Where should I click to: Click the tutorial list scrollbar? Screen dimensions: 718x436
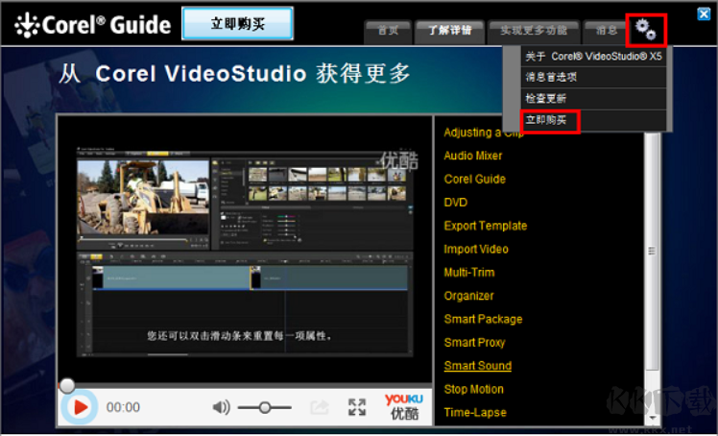(652, 252)
